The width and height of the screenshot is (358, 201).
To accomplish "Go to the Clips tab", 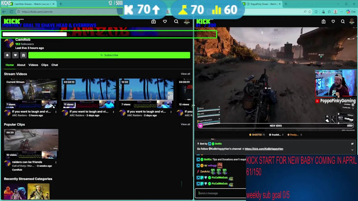I will 45,65.
